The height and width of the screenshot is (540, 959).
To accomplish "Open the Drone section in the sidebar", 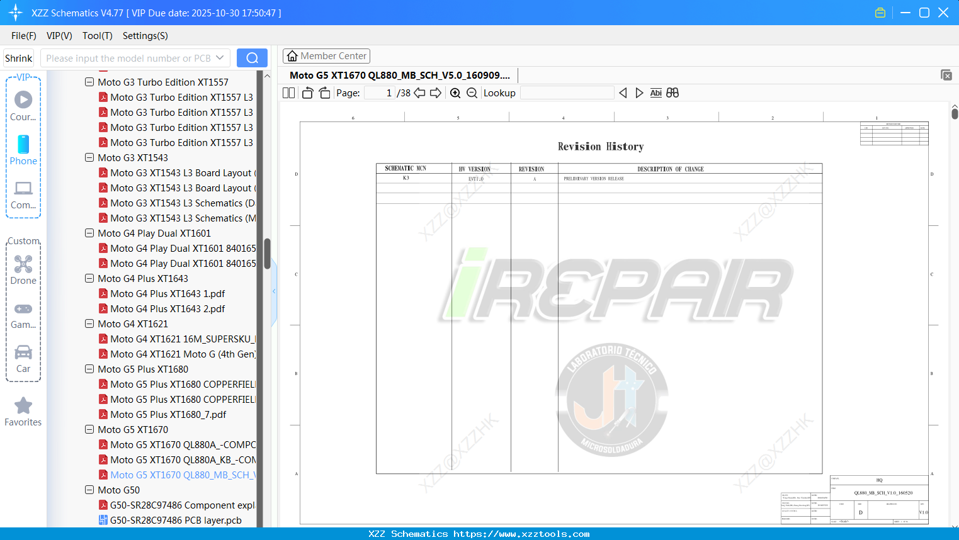I will [x=23, y=269].
